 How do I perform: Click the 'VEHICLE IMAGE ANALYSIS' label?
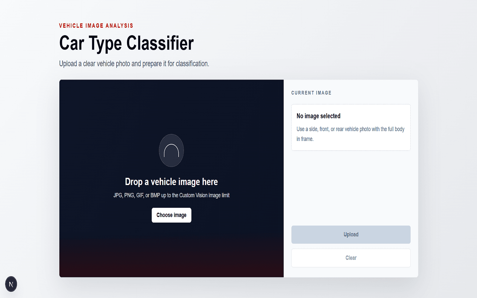96,26
